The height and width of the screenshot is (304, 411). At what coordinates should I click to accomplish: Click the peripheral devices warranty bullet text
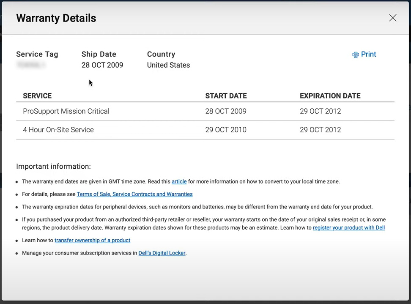pos(197,207)
